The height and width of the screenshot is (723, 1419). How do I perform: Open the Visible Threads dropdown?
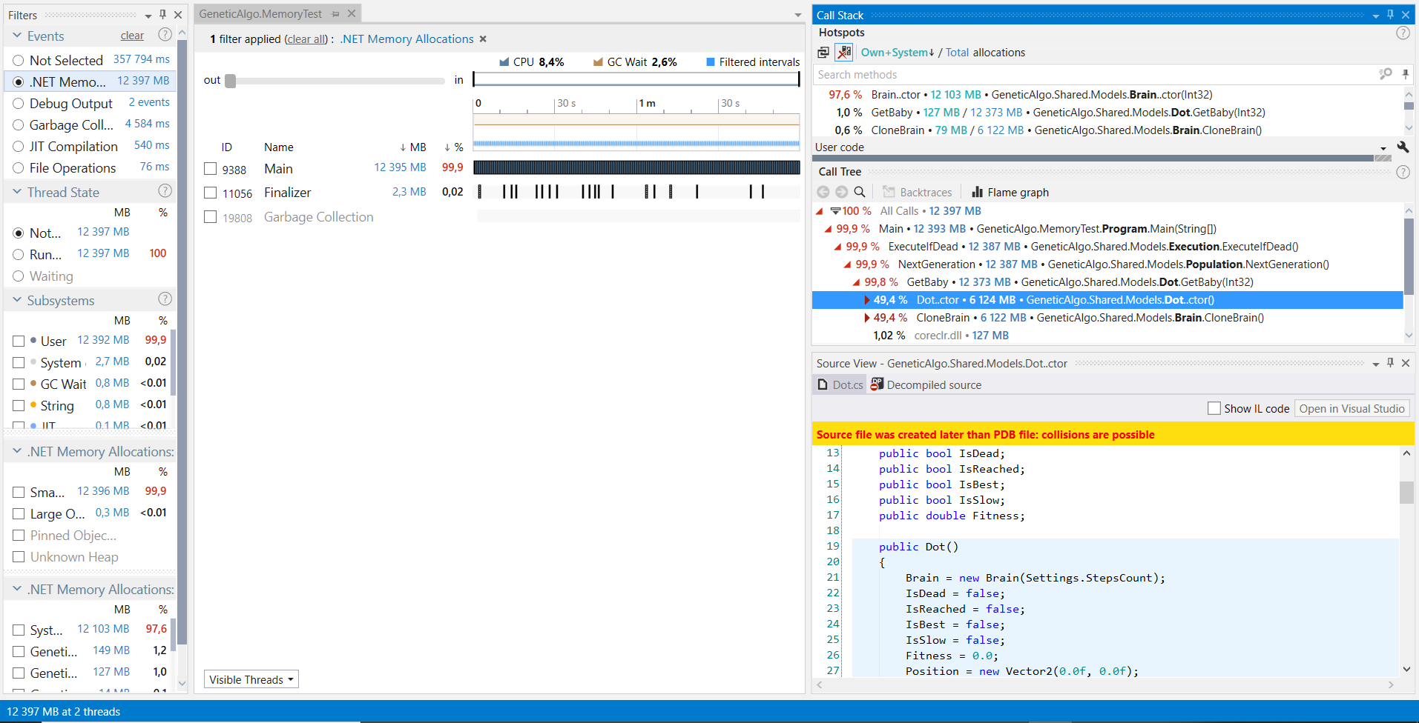pyautogui.click(x=251, y=679)
